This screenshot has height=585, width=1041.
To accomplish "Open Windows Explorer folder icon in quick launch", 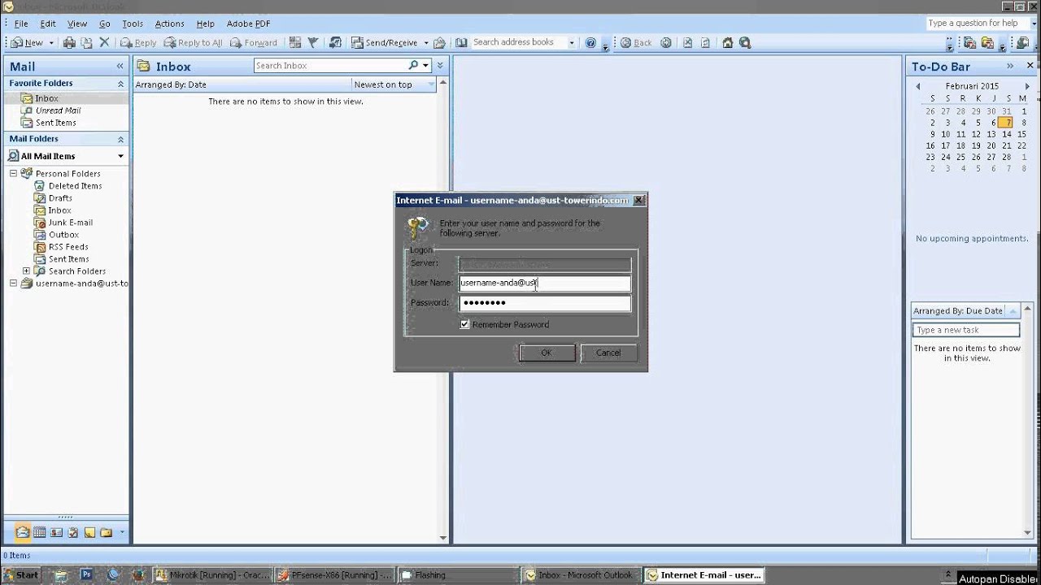I will click(x=61, y=575).
